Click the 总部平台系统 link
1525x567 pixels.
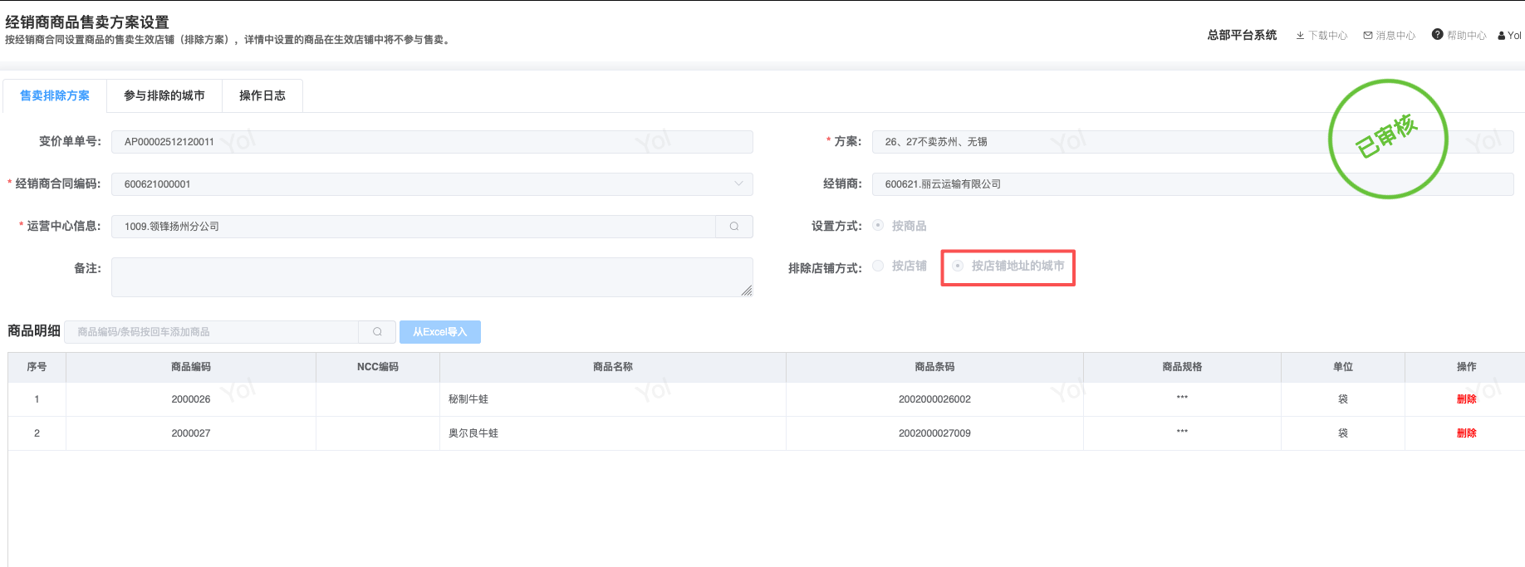click(1242, 35)
